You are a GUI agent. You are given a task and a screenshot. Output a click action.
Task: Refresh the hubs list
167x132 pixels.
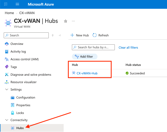point(100,35)
